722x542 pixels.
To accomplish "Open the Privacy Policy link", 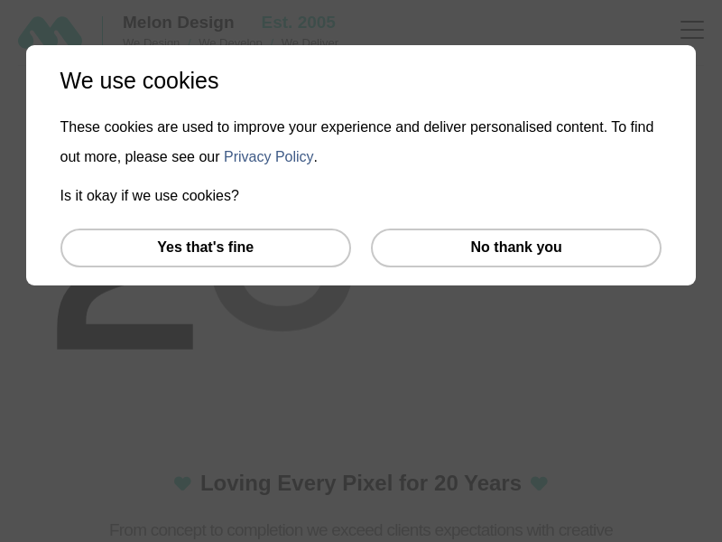I will click(x=268, y=157).
